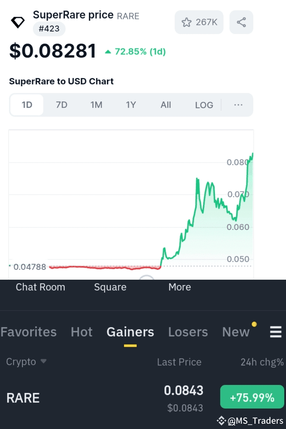Enable the All time chart view
Screen dimensions: 286x429
coord(165,105)
